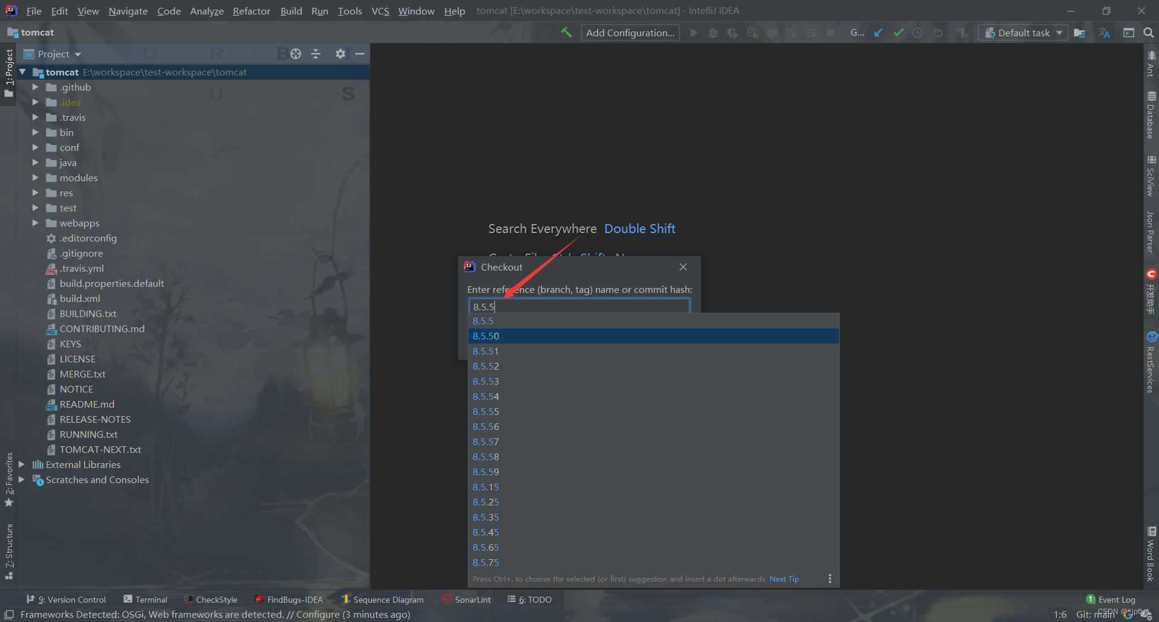Click the Run play icon in toolbar
Image resolution: width=1159 pixels, height=622 pixels.
pyautogui.click(x=694, y=33)
